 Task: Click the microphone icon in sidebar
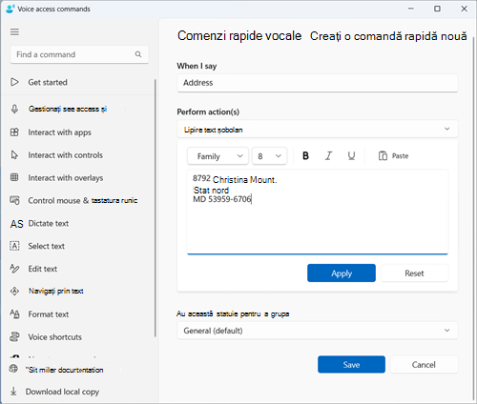[14, 109]
